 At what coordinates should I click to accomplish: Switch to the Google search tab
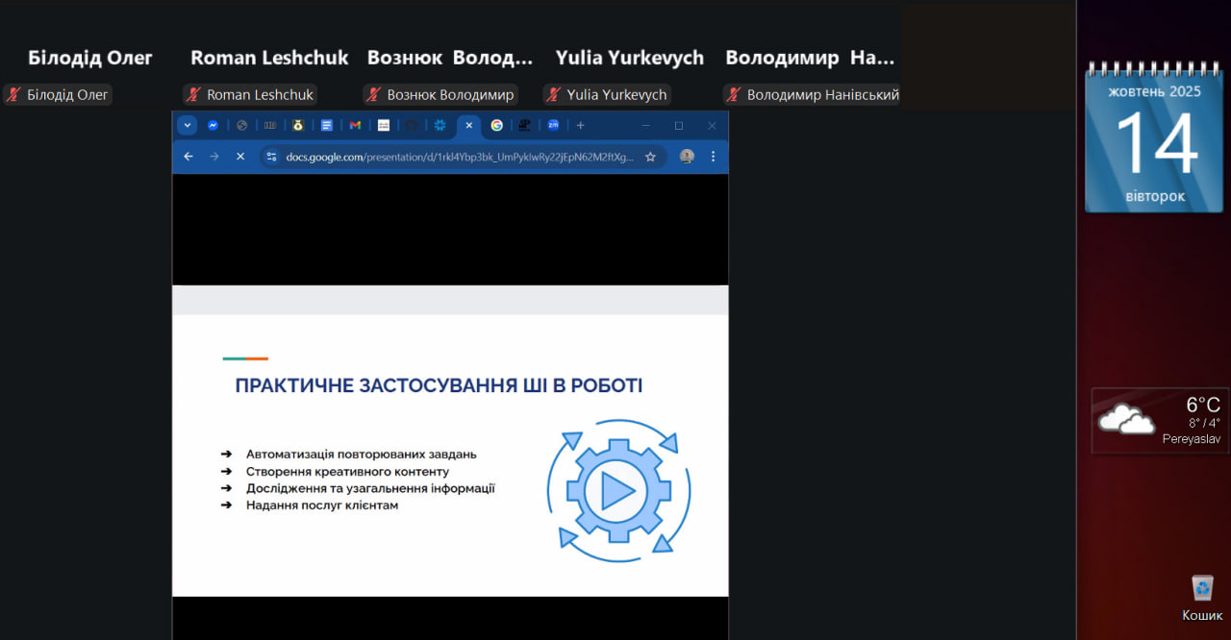(496, 125)
